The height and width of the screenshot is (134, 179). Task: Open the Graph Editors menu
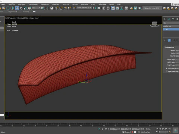click(x=34, y=4)
